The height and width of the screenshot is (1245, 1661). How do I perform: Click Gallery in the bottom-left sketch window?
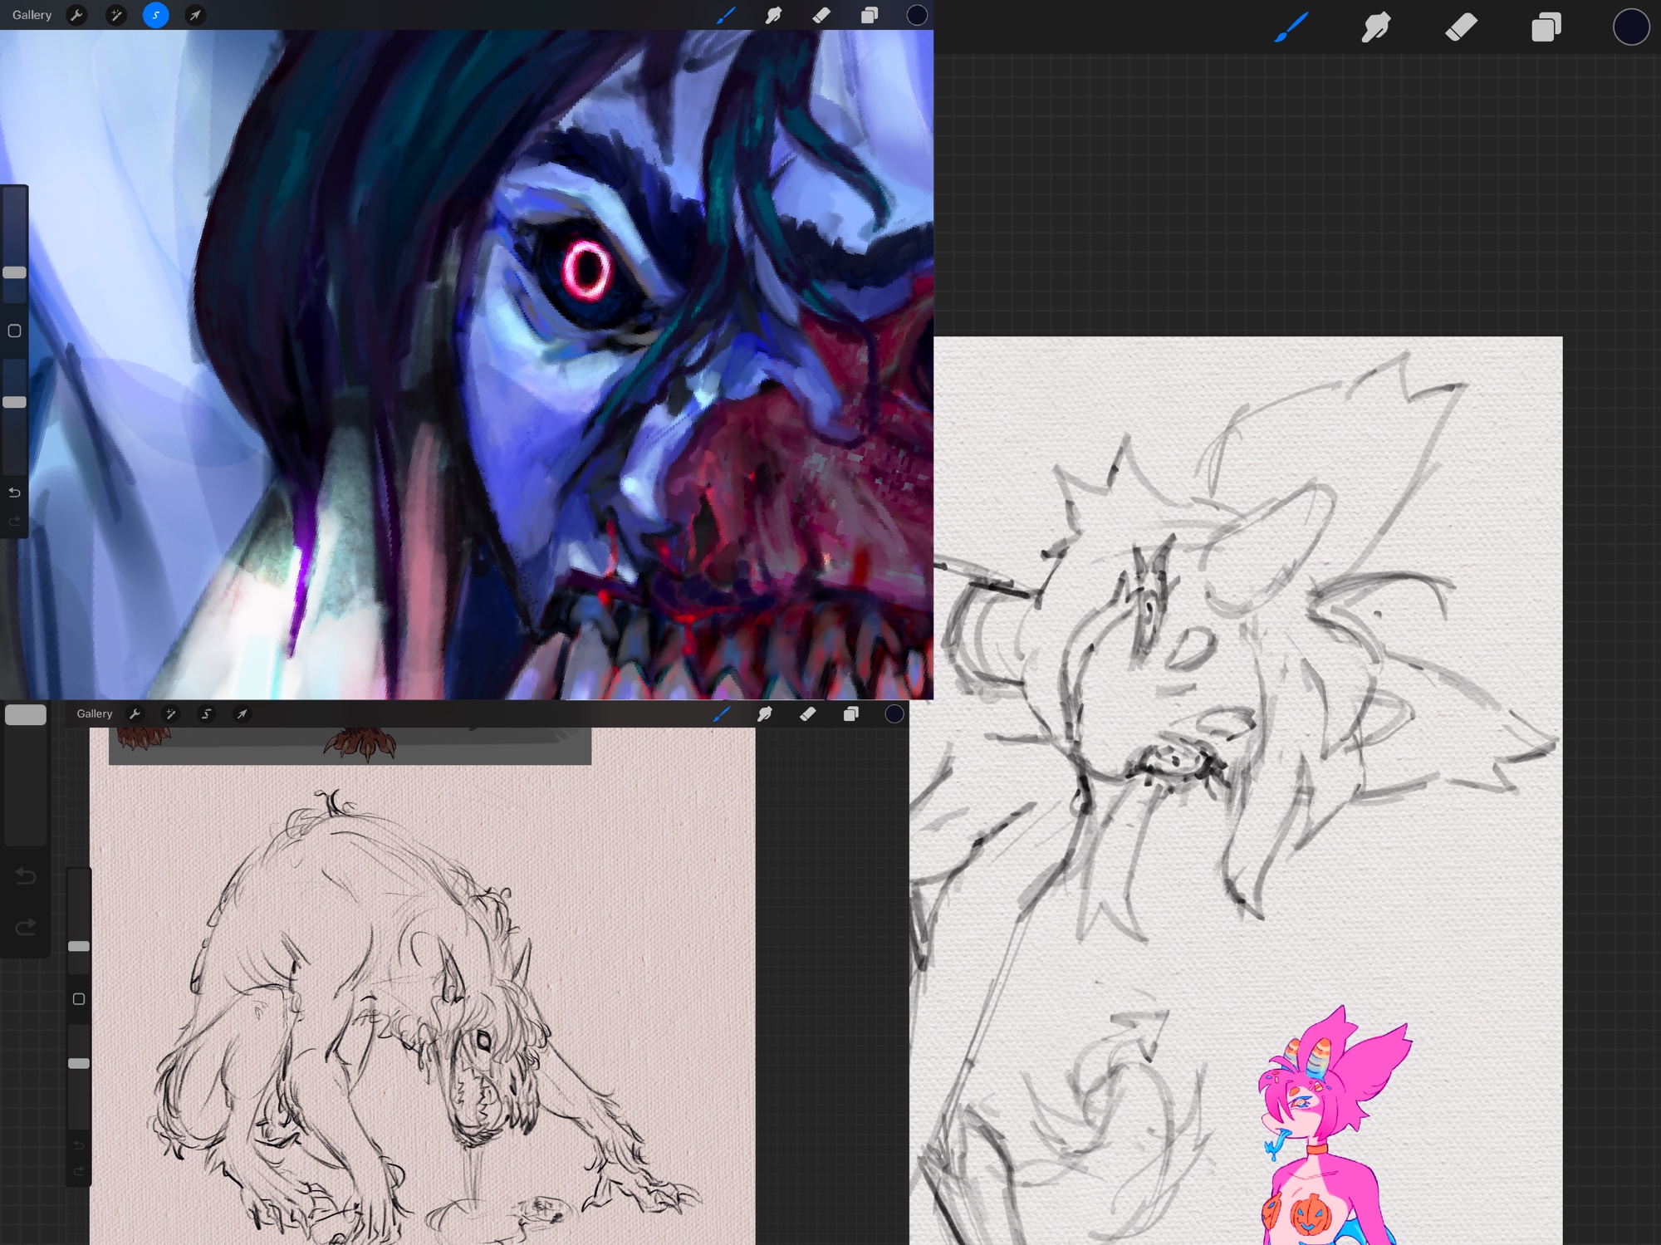tap(95, 713)
